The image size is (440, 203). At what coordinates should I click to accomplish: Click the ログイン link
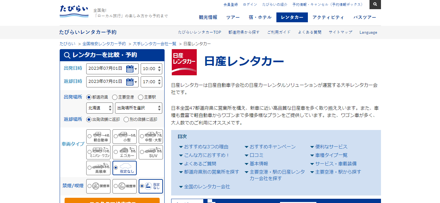(250, 5)
